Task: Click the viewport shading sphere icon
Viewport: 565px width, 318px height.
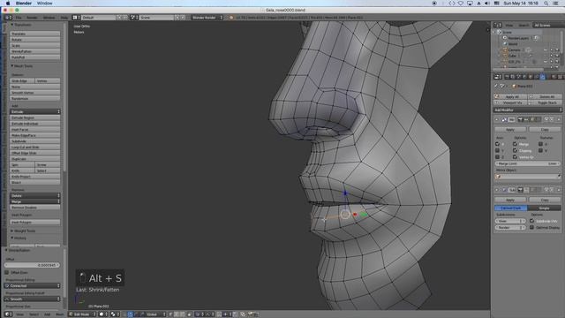Action: (102, 314)
